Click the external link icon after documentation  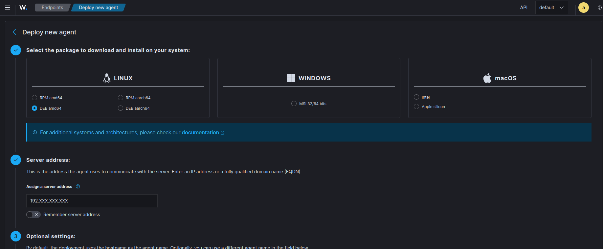(x=222, y=133)
